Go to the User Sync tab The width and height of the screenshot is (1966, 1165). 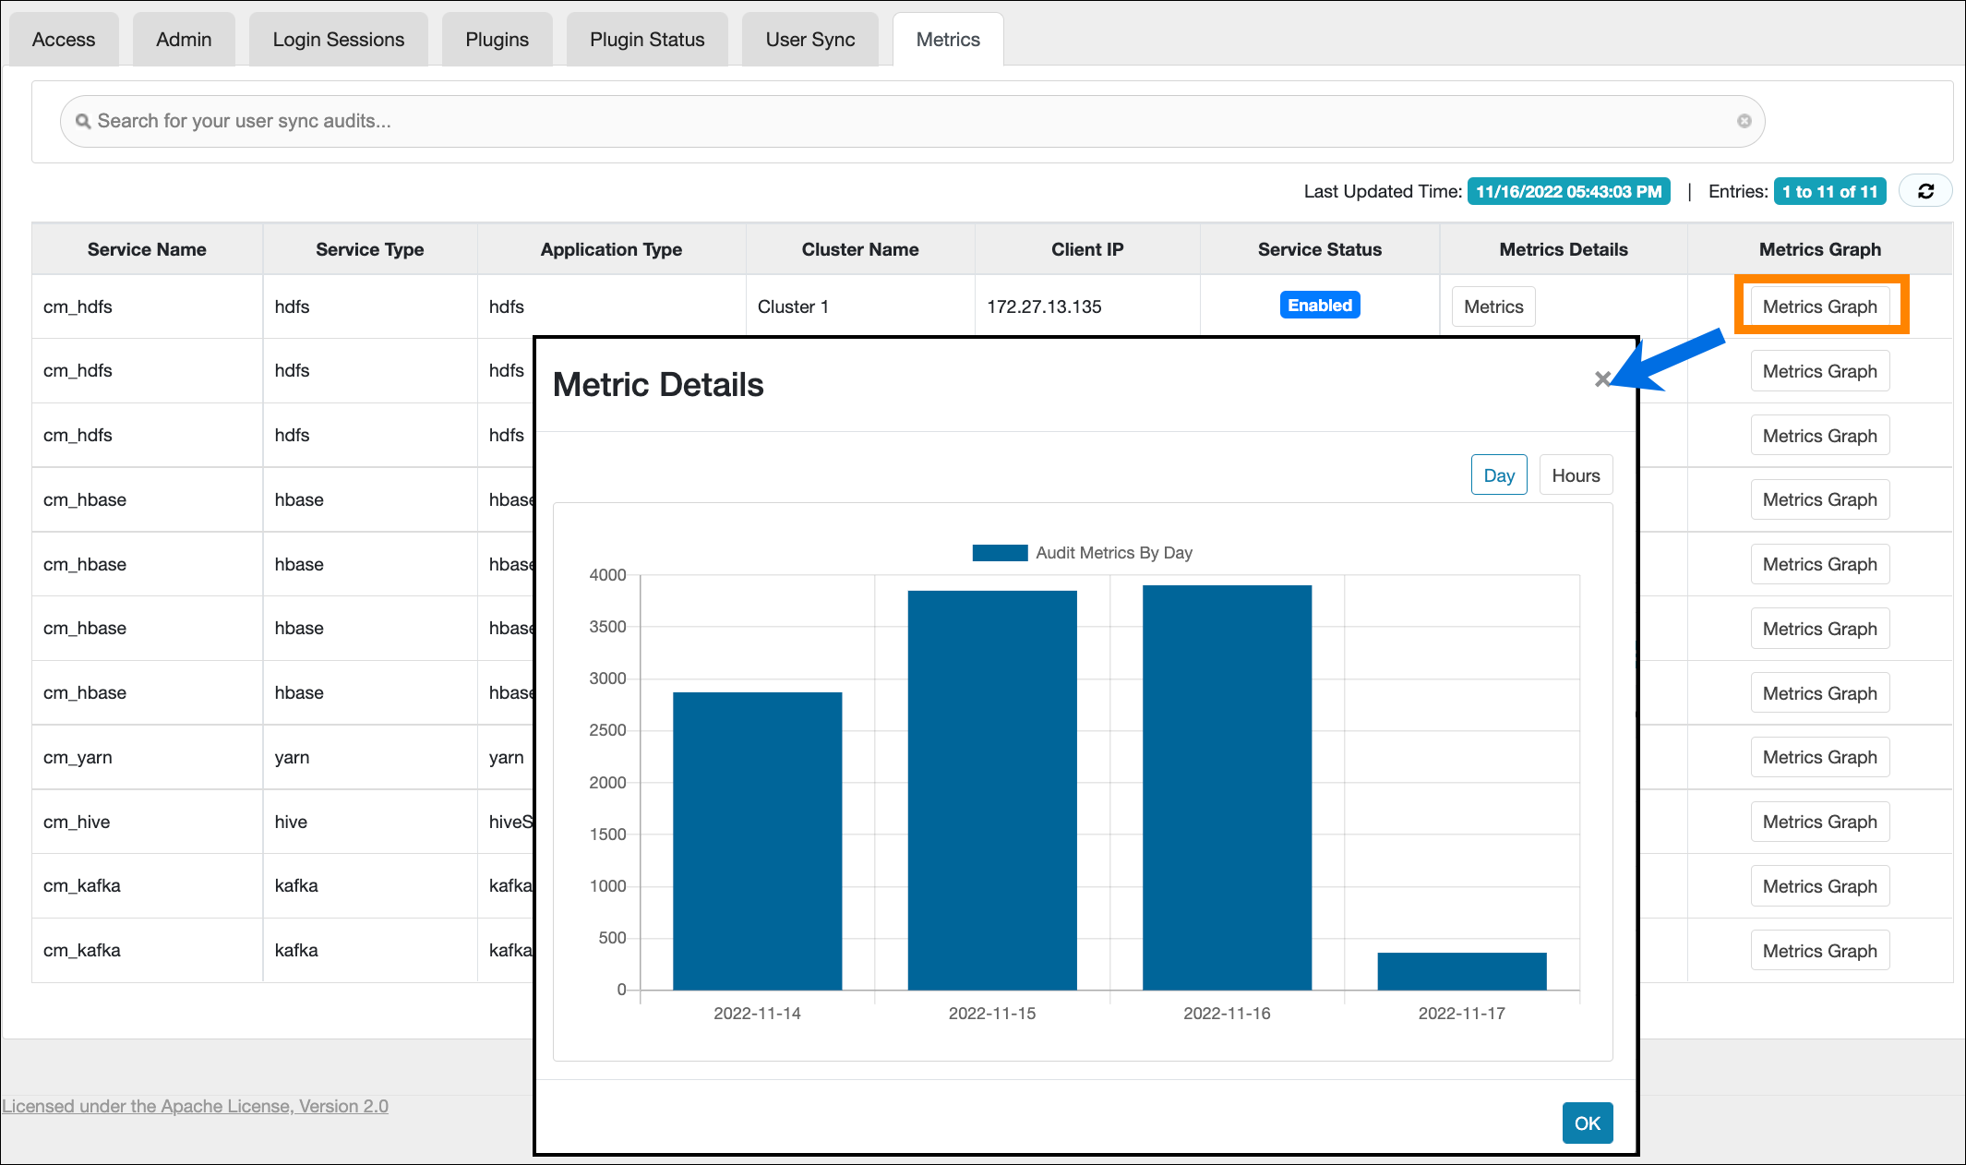(x=809, y=40)
